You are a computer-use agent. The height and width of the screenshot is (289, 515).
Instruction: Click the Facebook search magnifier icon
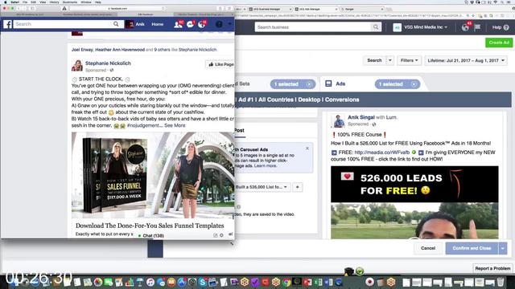tap(116, 24)
